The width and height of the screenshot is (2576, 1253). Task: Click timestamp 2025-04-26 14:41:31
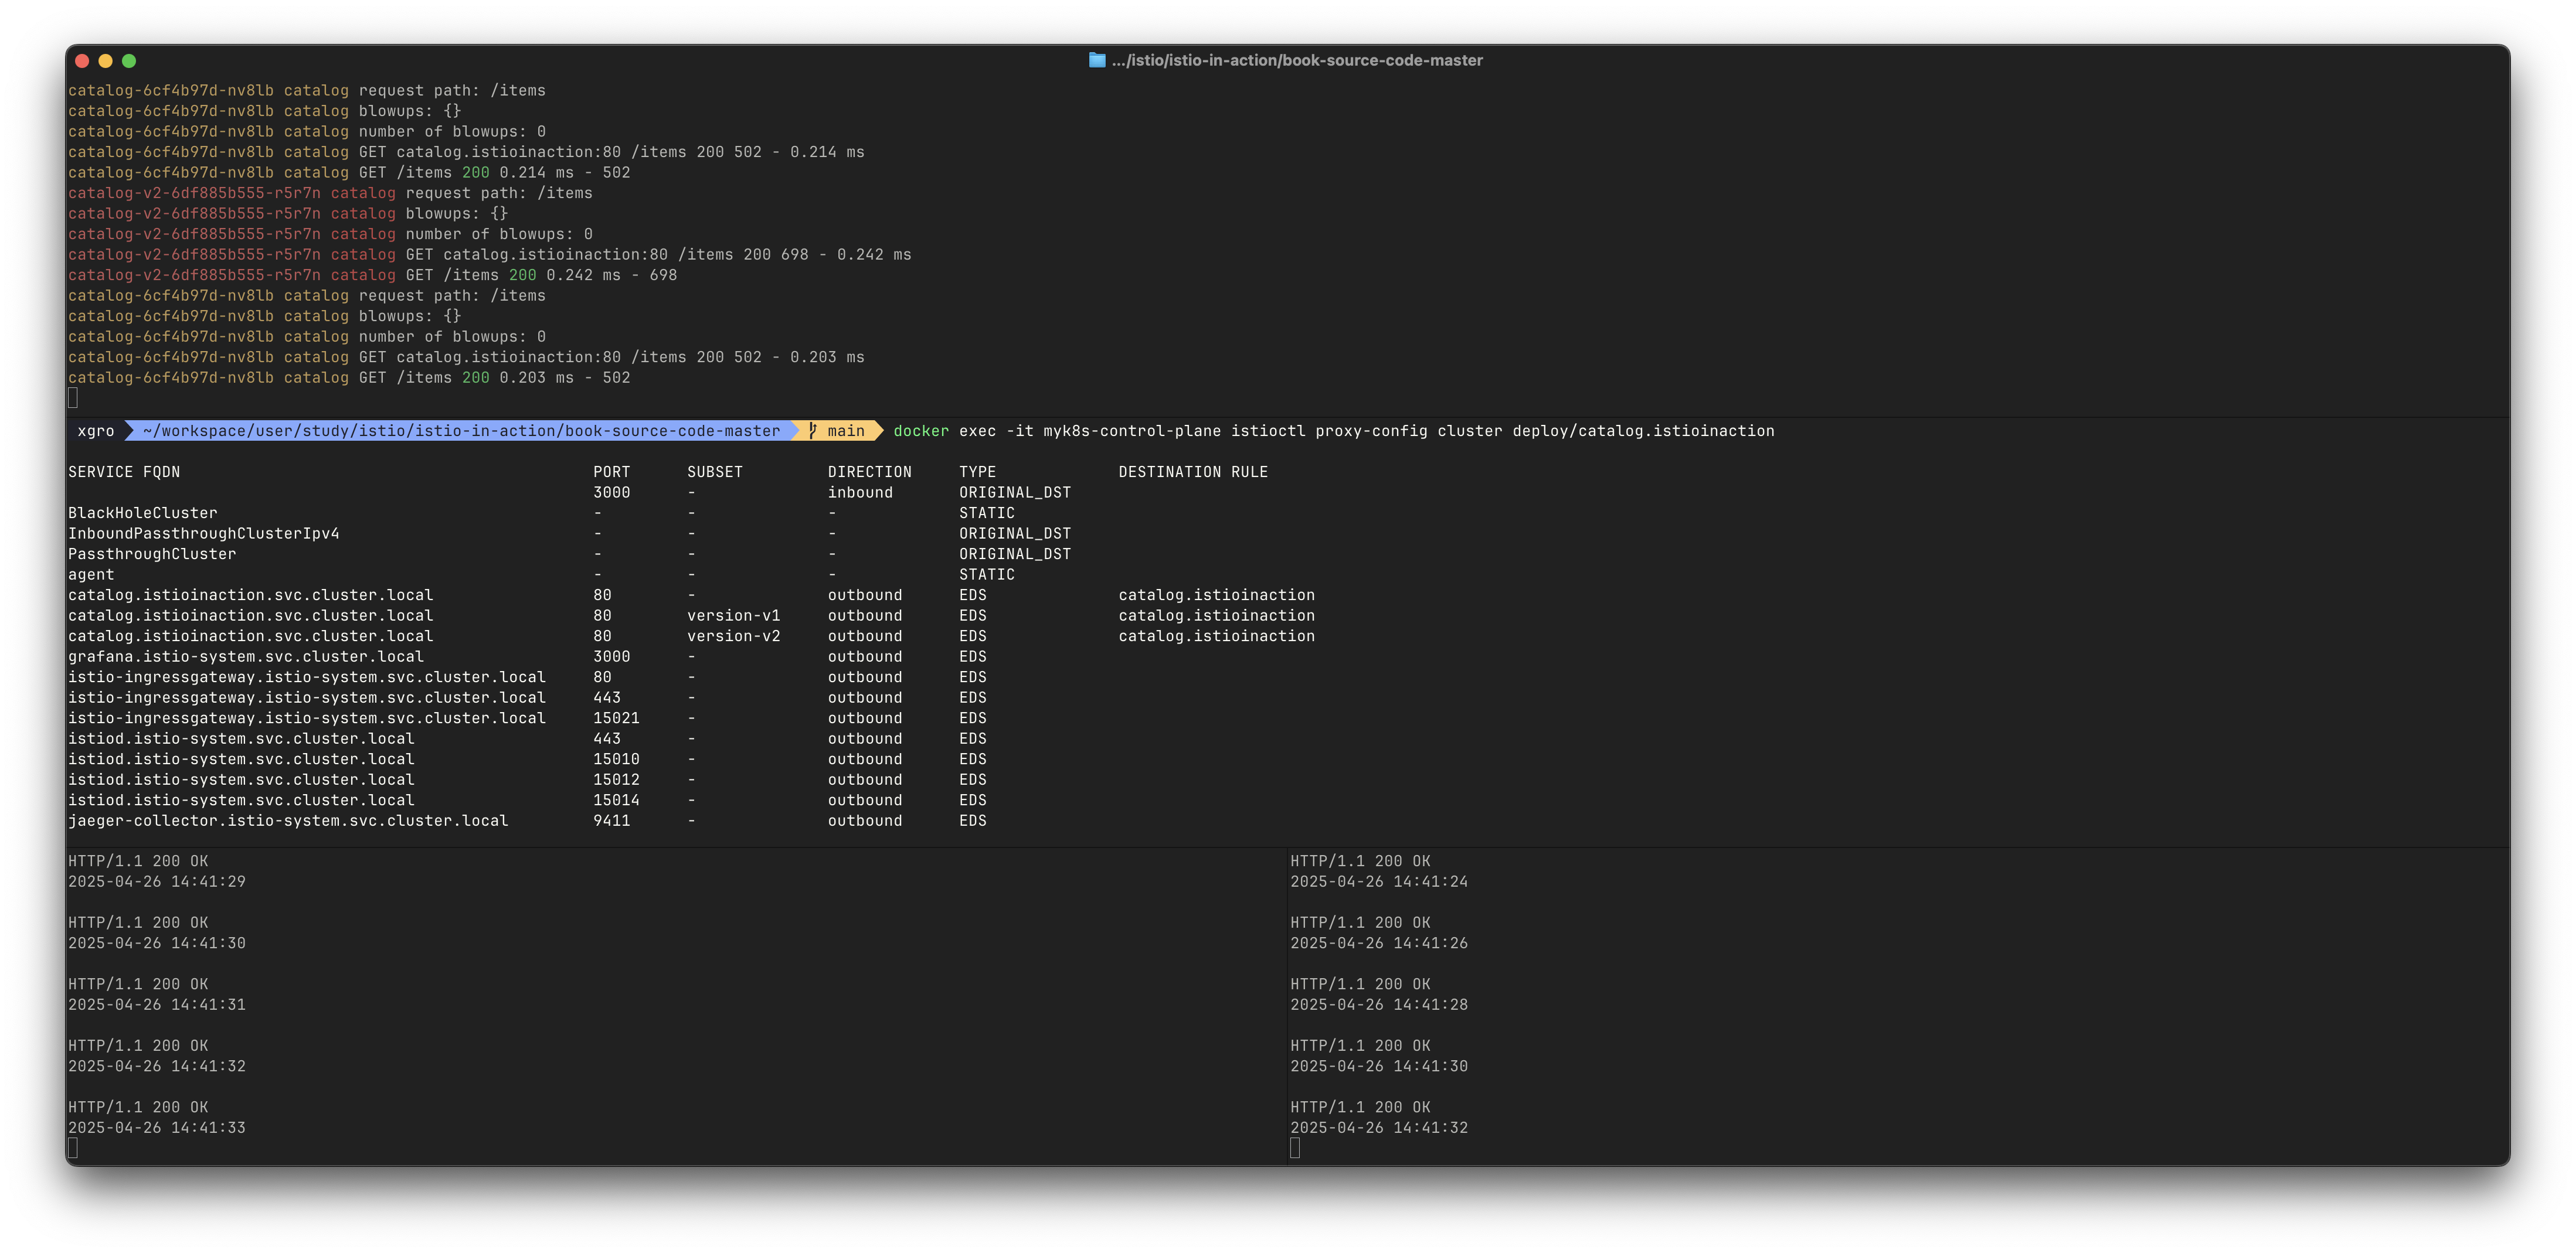point(157,1005)
